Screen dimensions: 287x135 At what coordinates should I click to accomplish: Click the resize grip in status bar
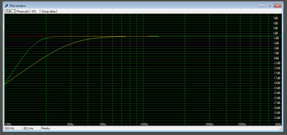pyautogui.click(x=280, y=129)
